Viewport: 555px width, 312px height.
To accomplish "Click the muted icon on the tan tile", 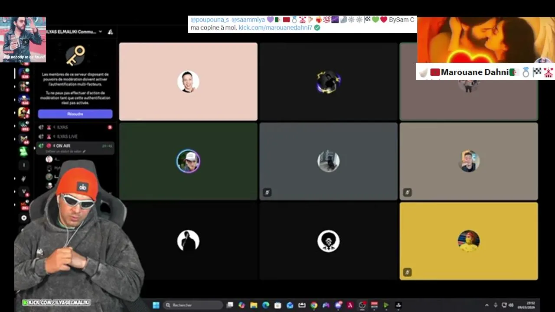I will (407, 192).
